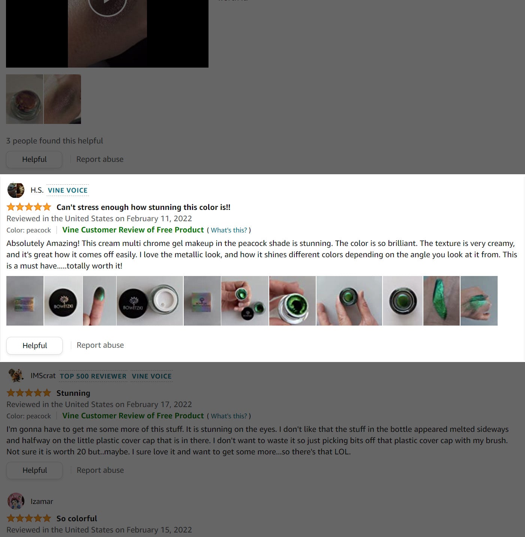The image size is (525, 537).
Task: Open open jar with lid photo
Action: 150,301
